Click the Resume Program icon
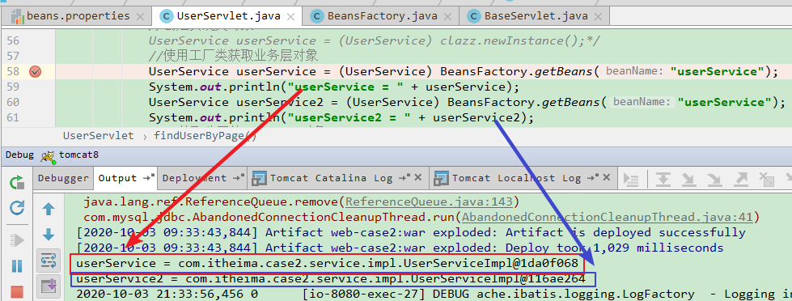Viewport: 792px width, 301px height. tap(17, 240)
